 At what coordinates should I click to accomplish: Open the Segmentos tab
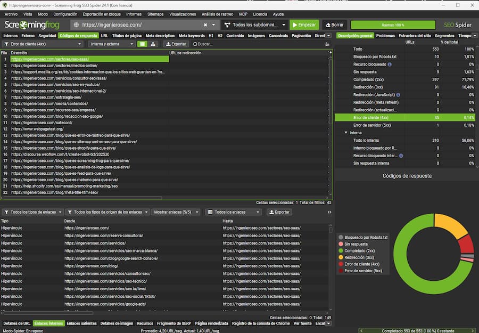[444, 36]
